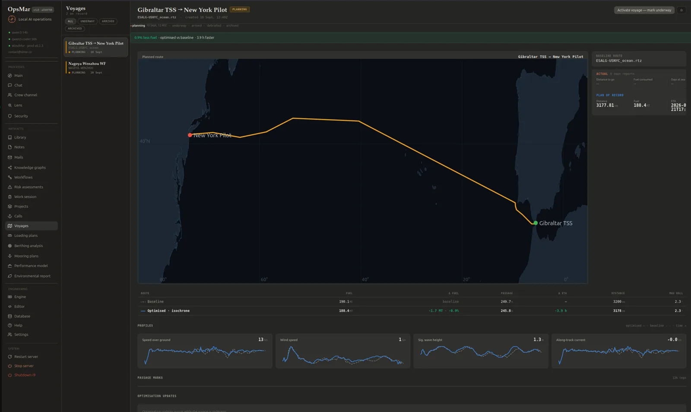The image size is (691, 412).
Task: Click the Crew channel people icon
Action: [10, 95]
